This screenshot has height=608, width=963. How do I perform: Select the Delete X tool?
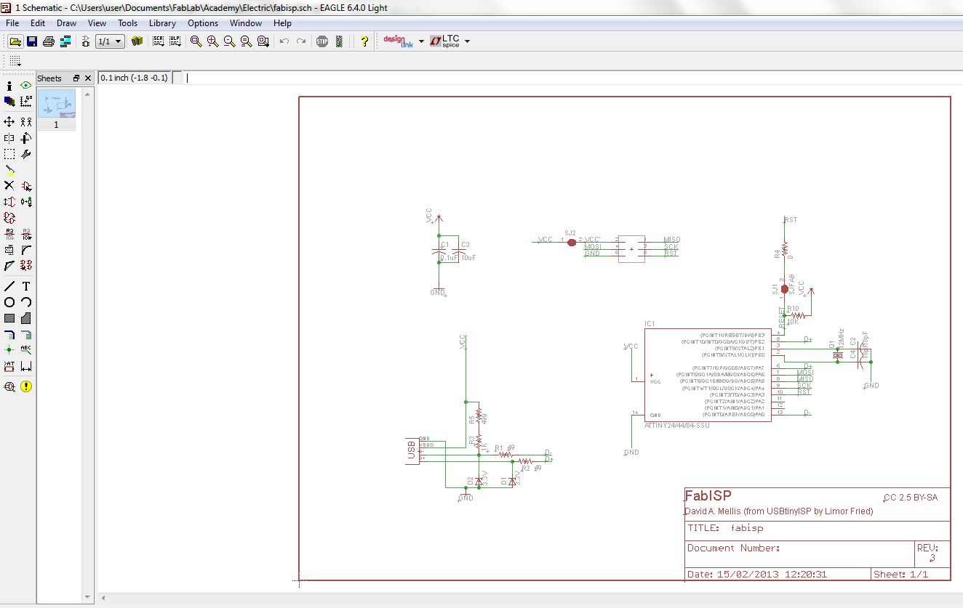coord(9,186)
